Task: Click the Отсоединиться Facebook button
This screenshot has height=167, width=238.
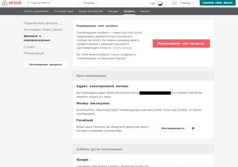Action: pyautogui.click(x=173, y=128)
